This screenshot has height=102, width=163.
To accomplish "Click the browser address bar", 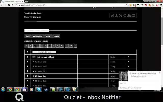I will 71,5.
